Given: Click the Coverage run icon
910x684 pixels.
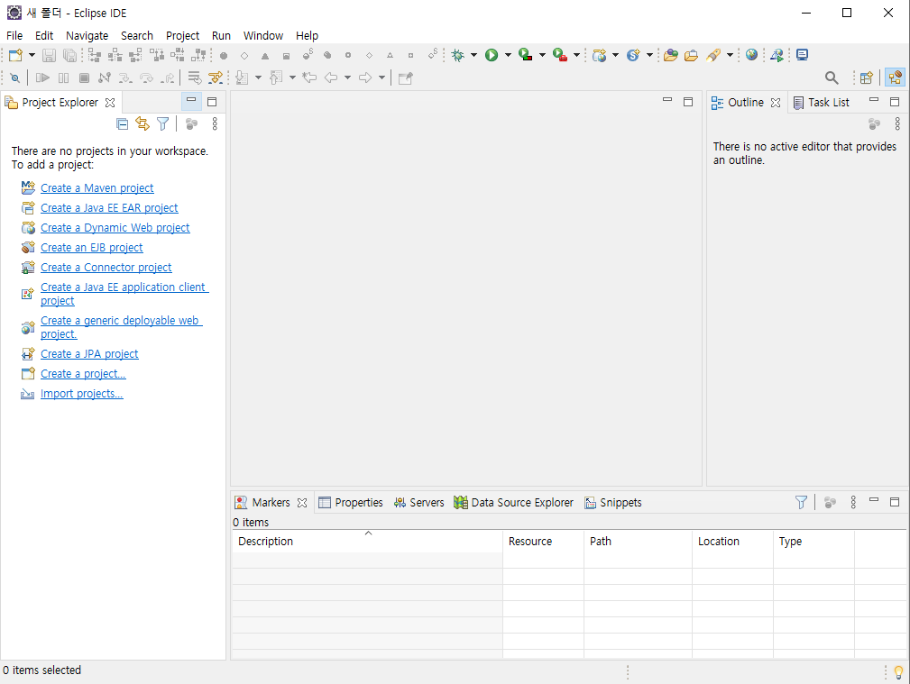Looking at the screenshot, I should click(x=525, y=55).
